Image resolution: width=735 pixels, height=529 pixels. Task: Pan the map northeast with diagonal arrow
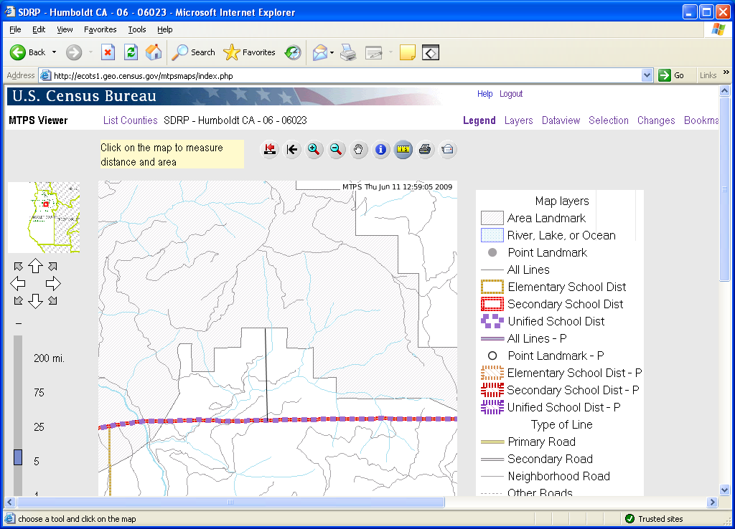tap(52, 267)
